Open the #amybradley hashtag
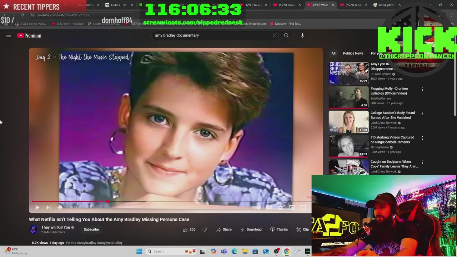This screenshot has width=457, height=257. pyautogui.click(x=87, y=243)
